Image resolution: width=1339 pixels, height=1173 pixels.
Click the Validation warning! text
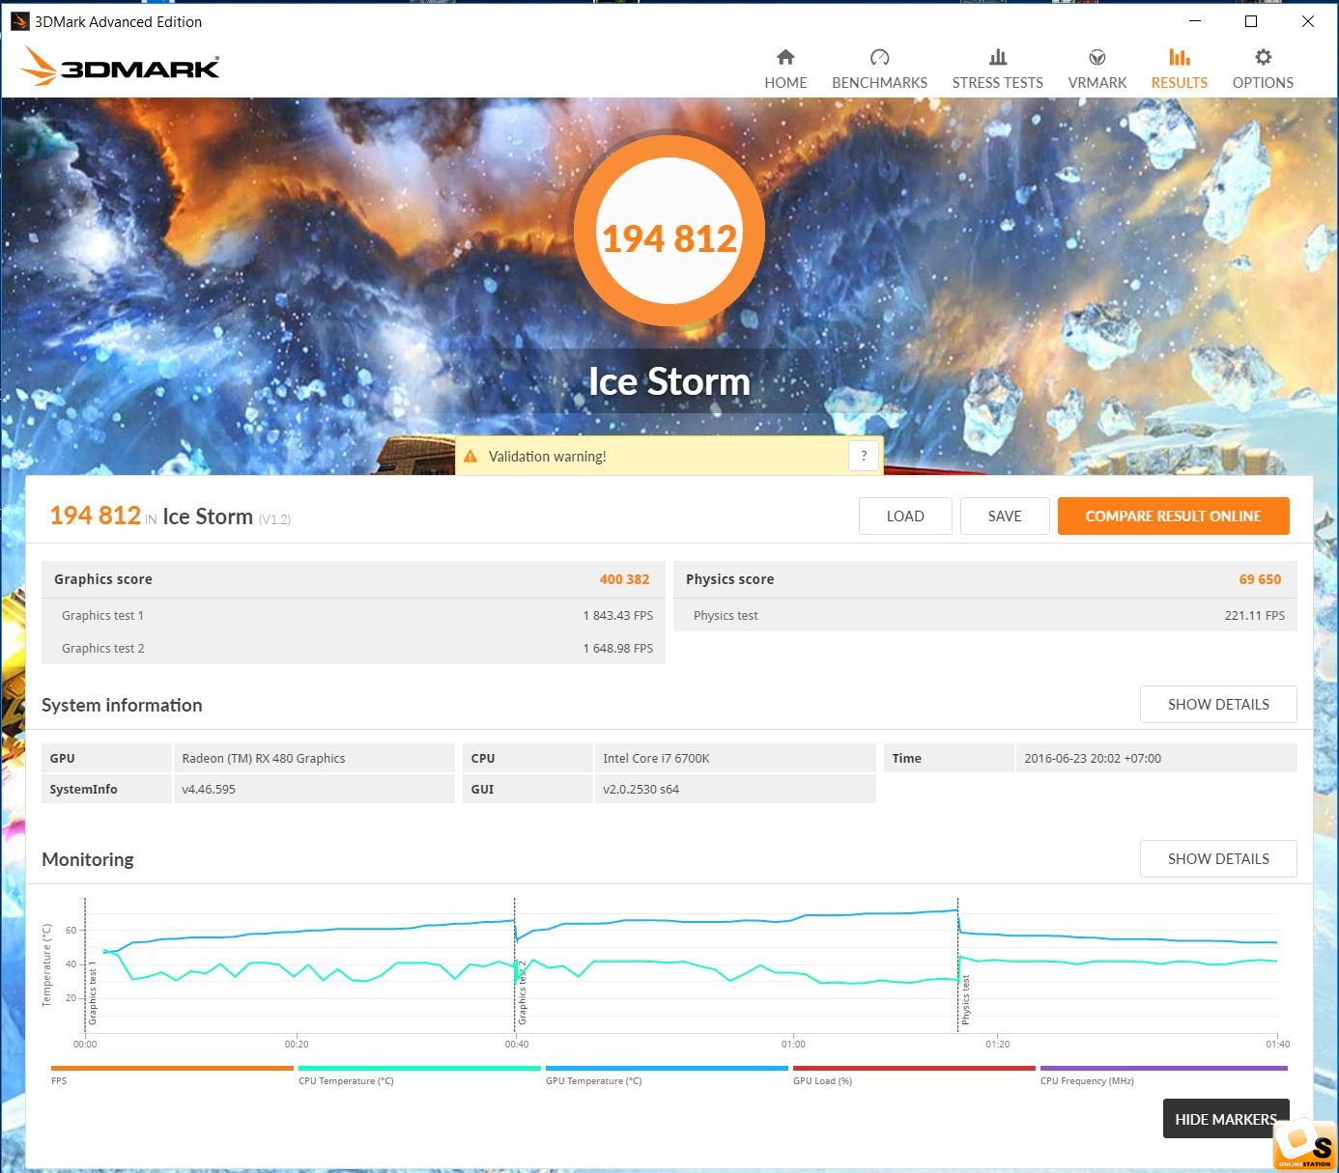[547, 457]
